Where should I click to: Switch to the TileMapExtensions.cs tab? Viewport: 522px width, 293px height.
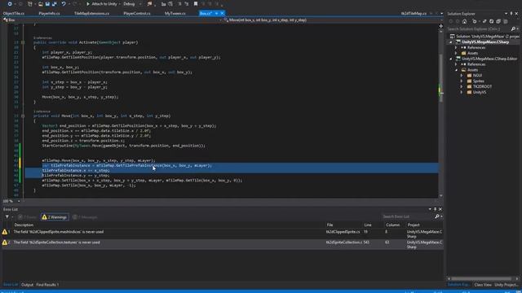[x=91, y=13]
